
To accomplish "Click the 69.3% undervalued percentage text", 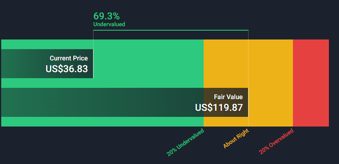I will (x=106, y=17).
